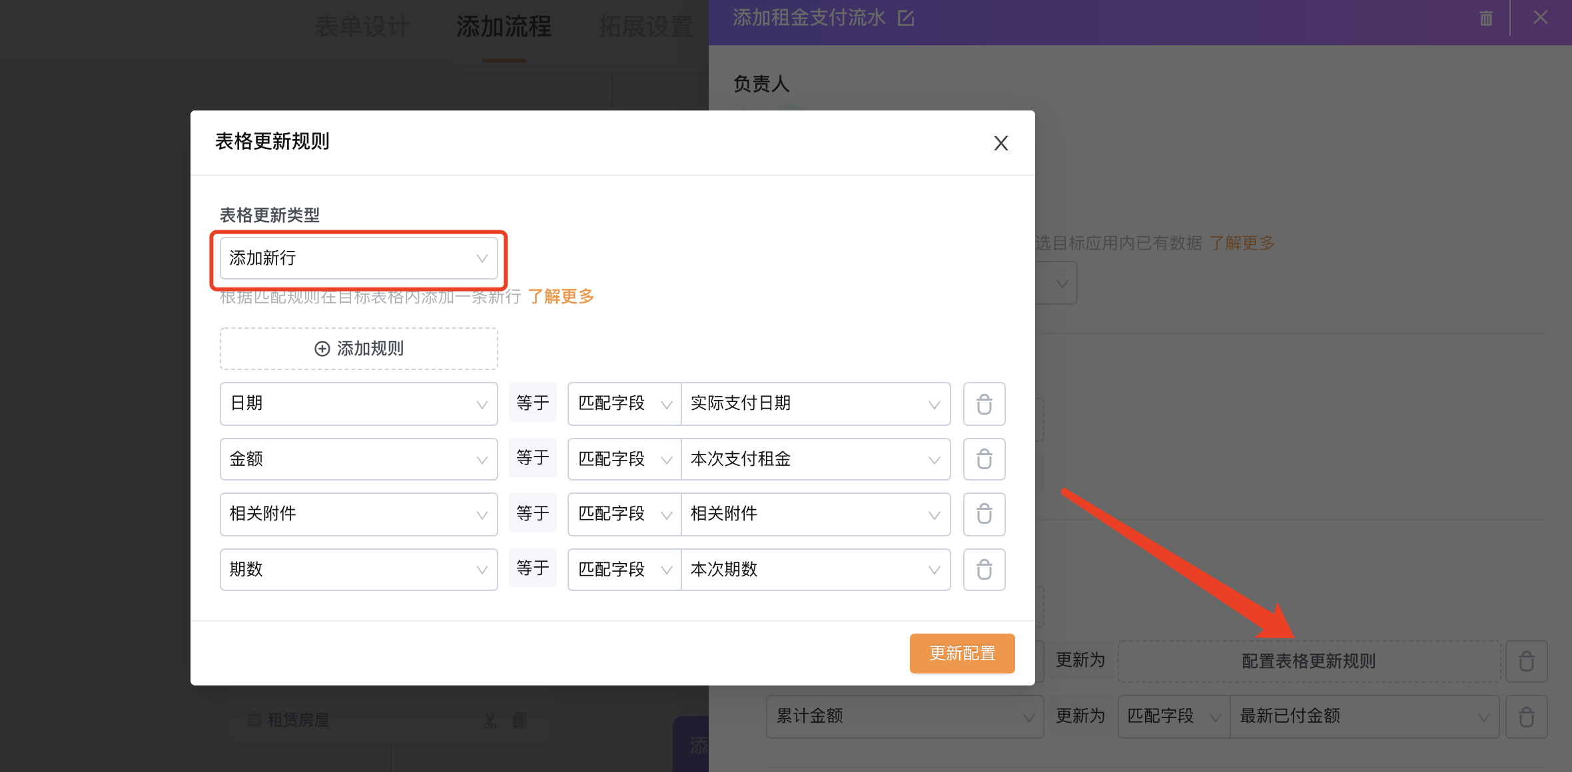Open the 累计金额 dropdown
Image resolution: width=1572 pixels, height=772 pixels.
(x=905, y=716)
